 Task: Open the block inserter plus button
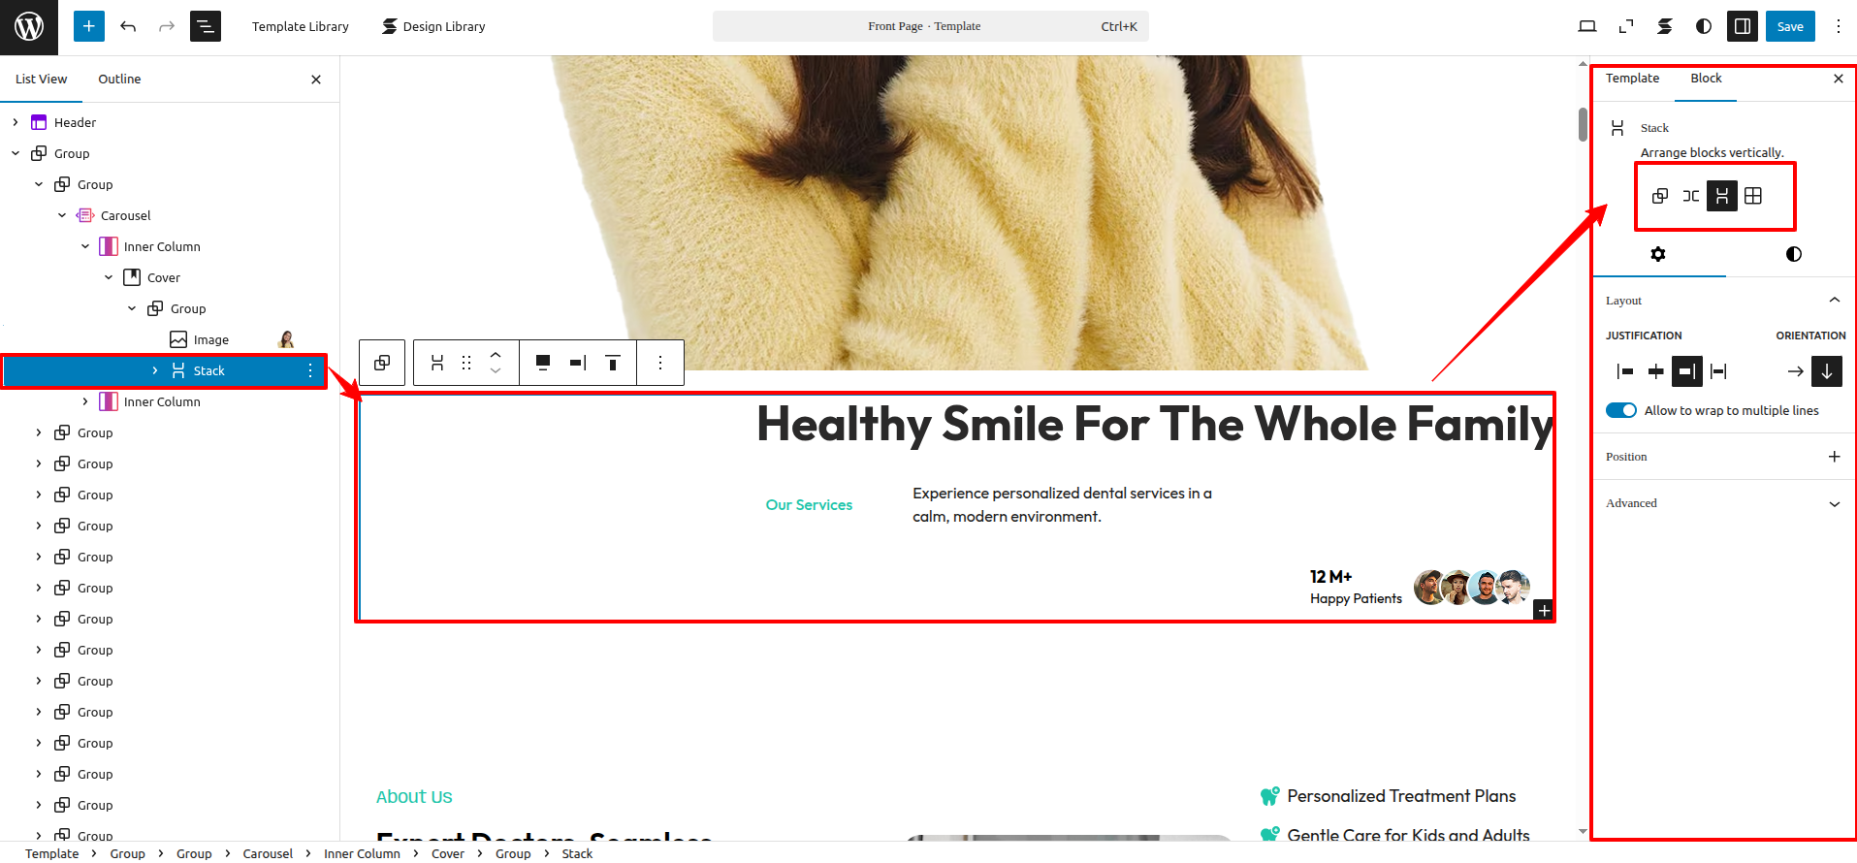88,26
